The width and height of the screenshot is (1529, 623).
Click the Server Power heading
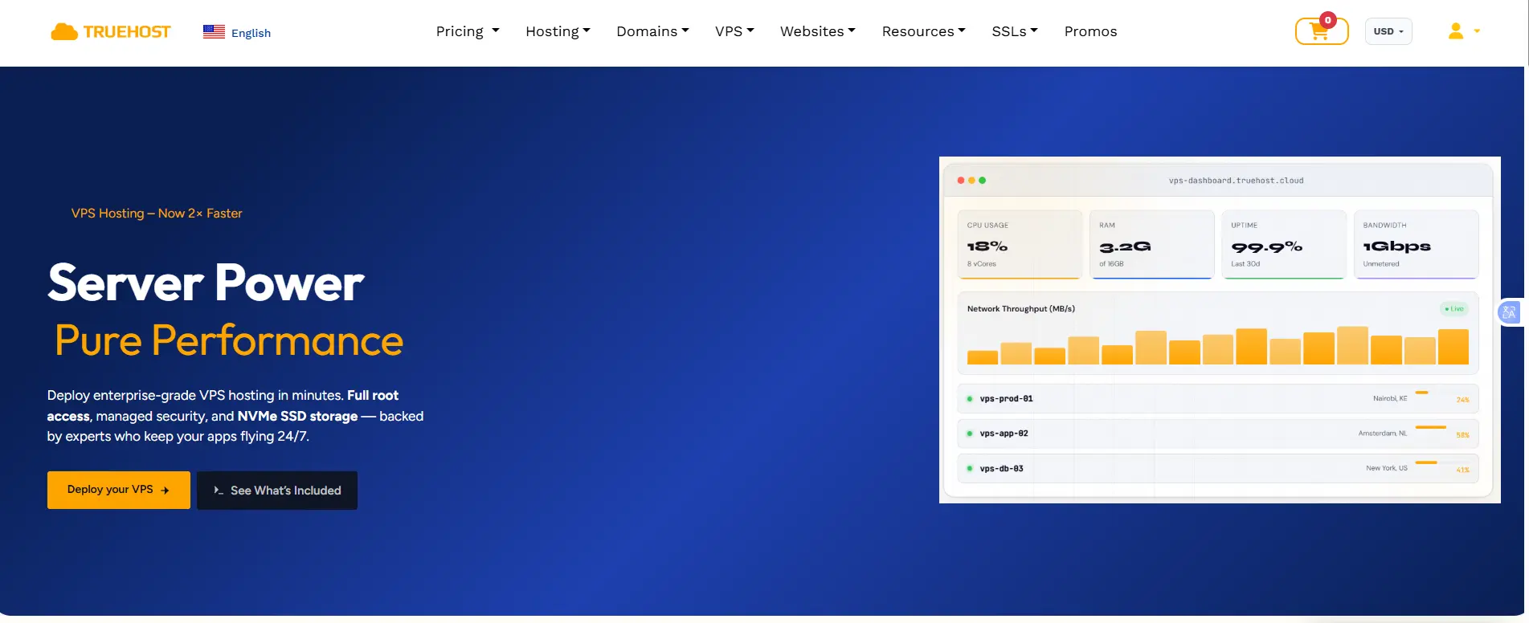206,283
